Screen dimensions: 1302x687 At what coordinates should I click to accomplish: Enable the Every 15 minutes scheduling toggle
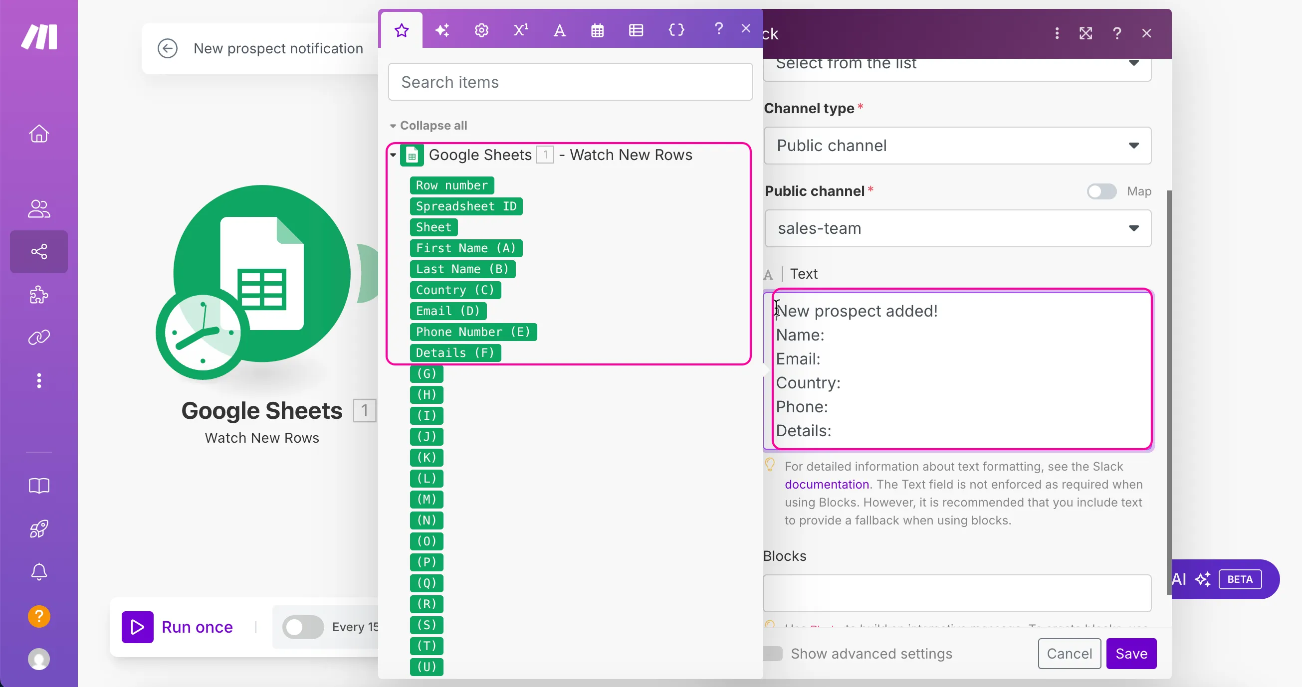(x=303, y=627)
